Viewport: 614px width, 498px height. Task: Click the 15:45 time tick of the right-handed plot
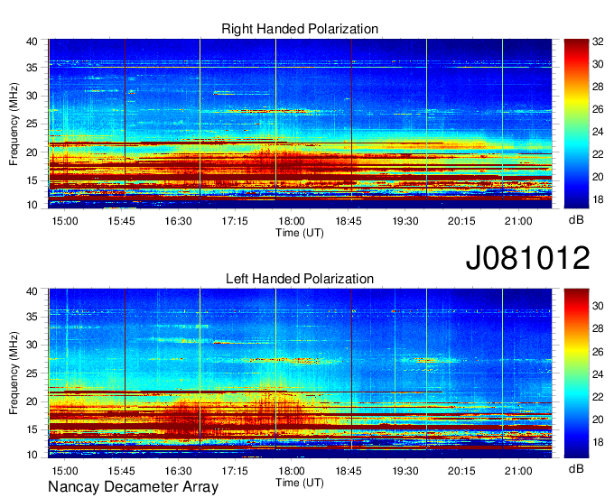click(121, 221)
